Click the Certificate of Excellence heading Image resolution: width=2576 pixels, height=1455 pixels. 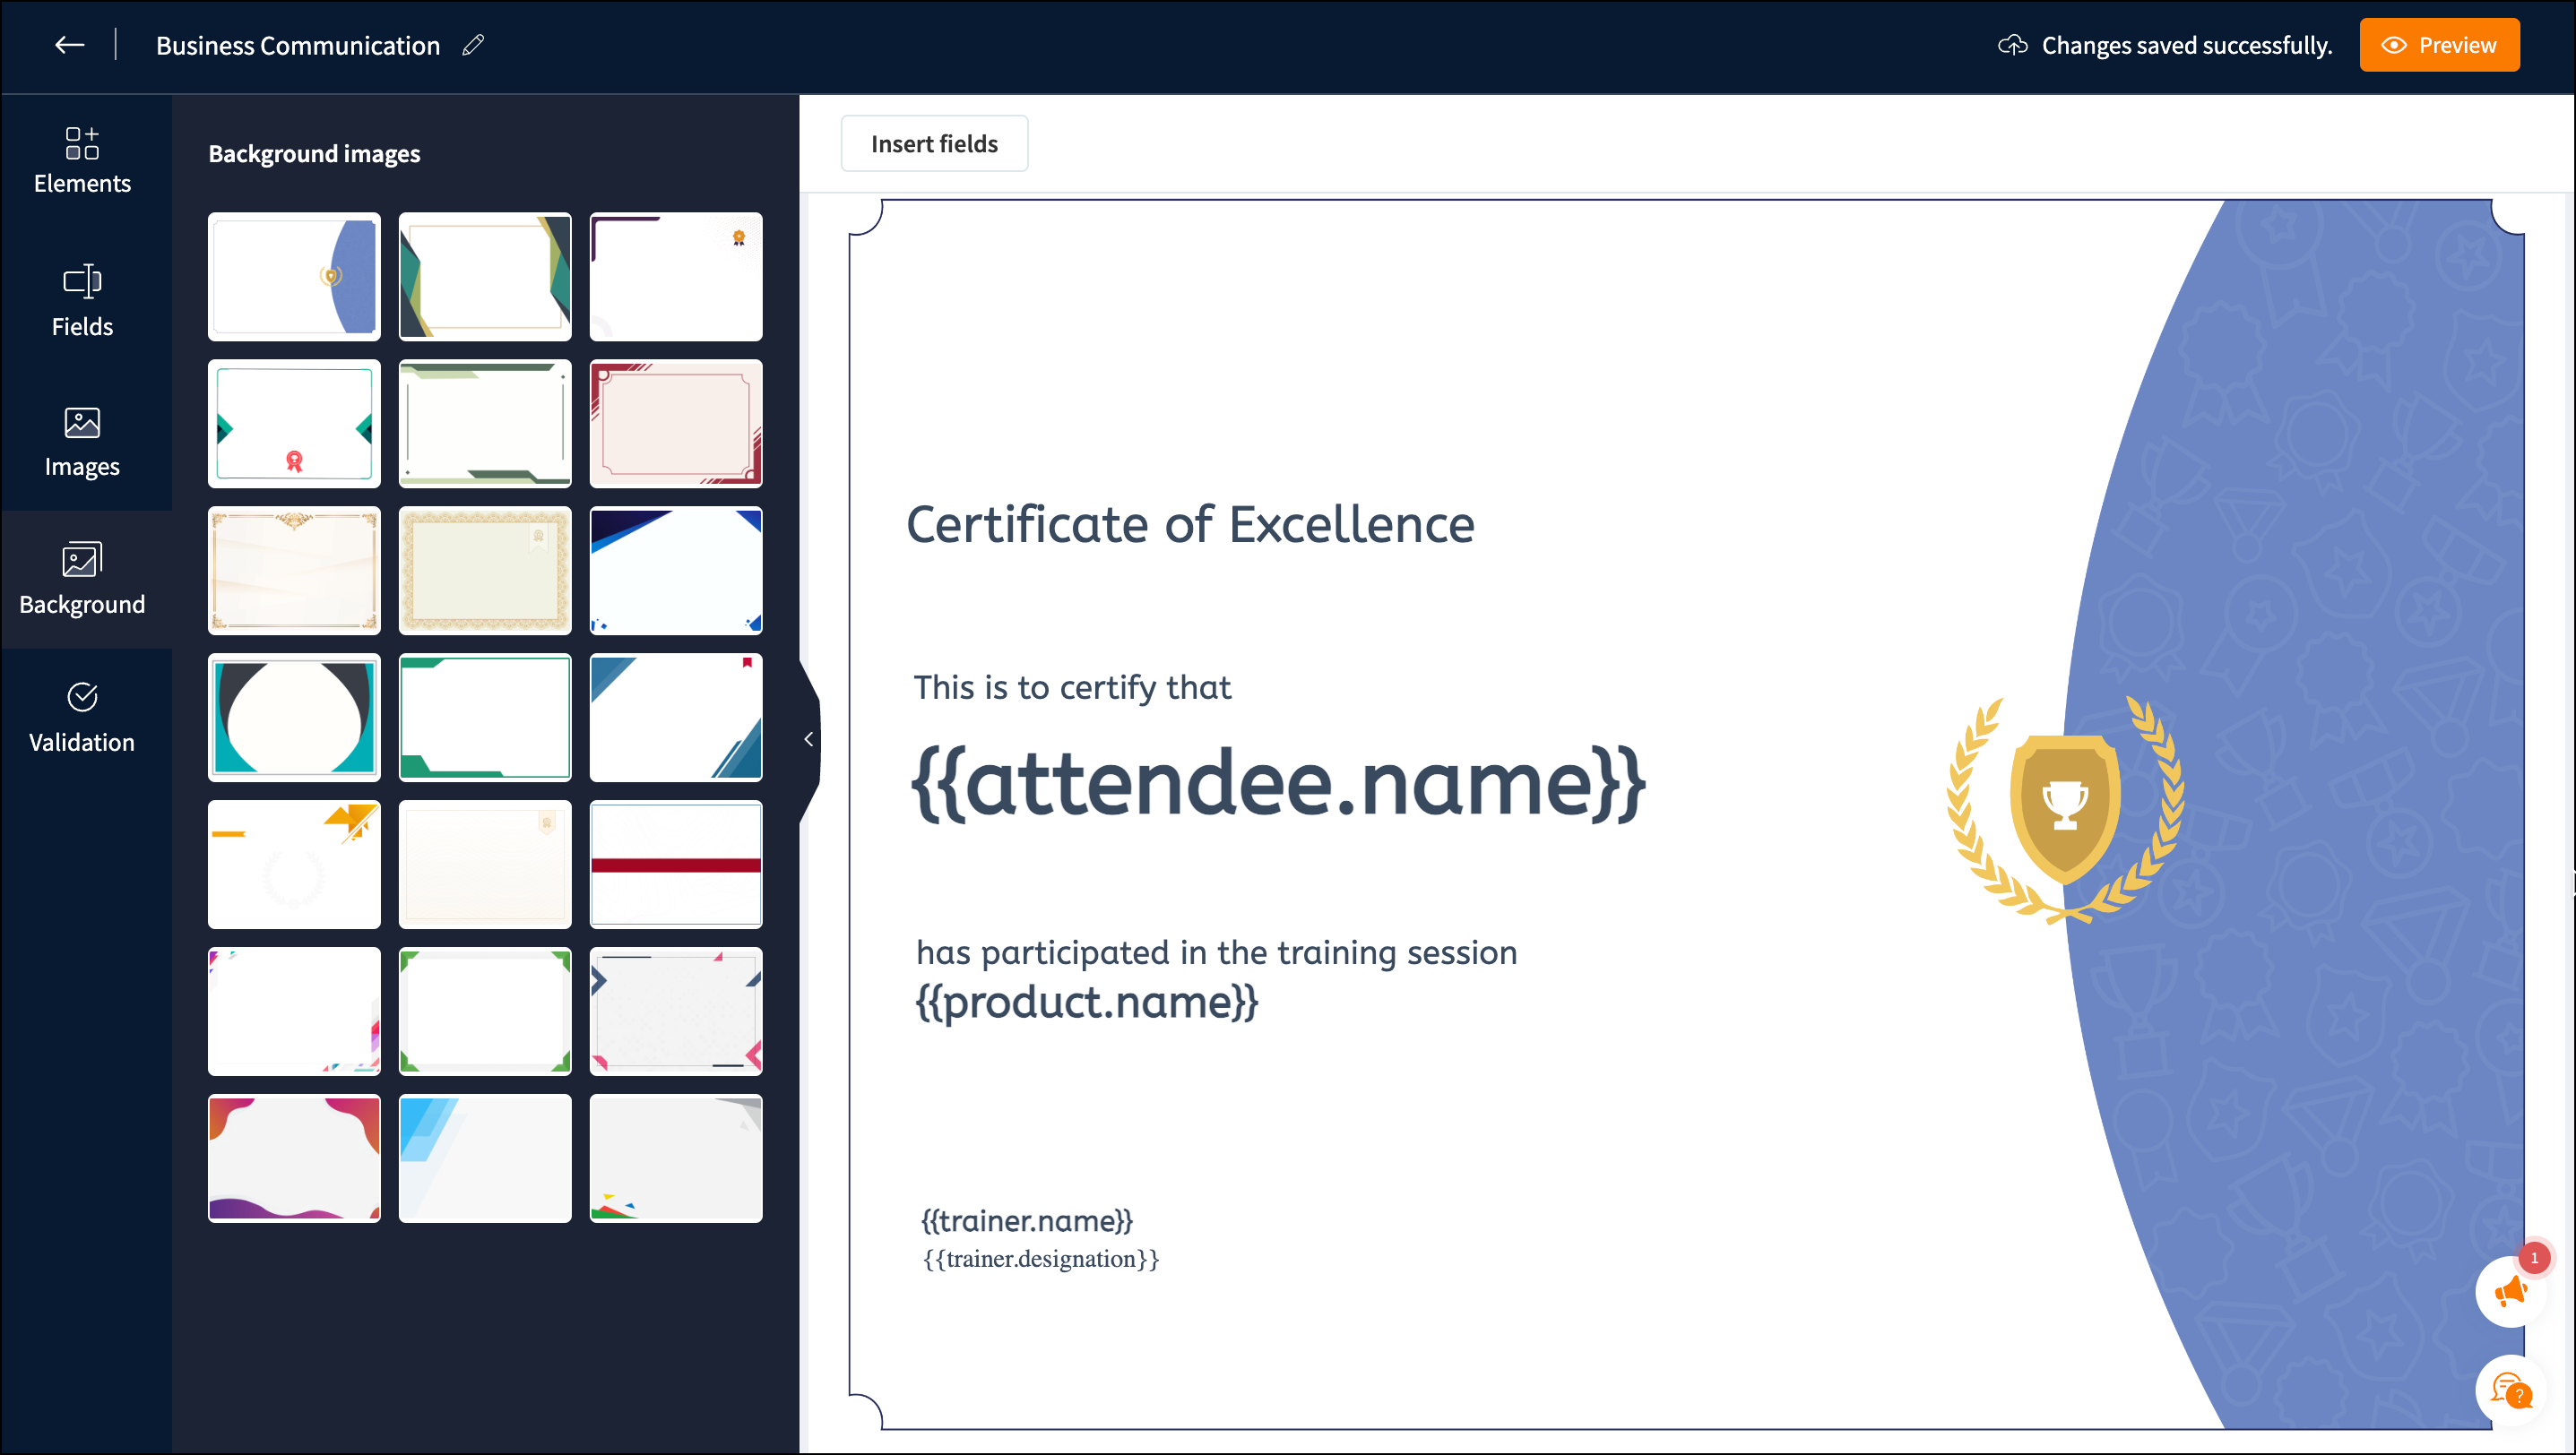[1189, 525]
